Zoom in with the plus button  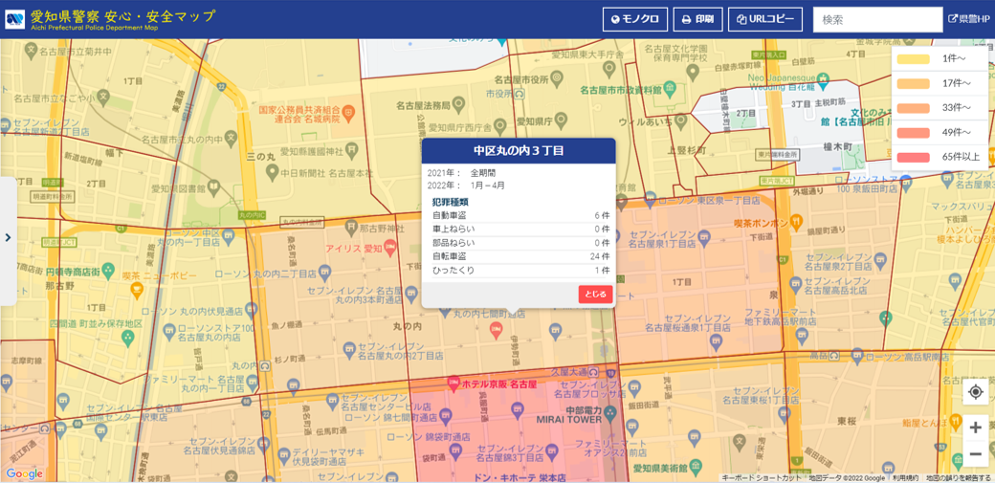click(976, 428)
